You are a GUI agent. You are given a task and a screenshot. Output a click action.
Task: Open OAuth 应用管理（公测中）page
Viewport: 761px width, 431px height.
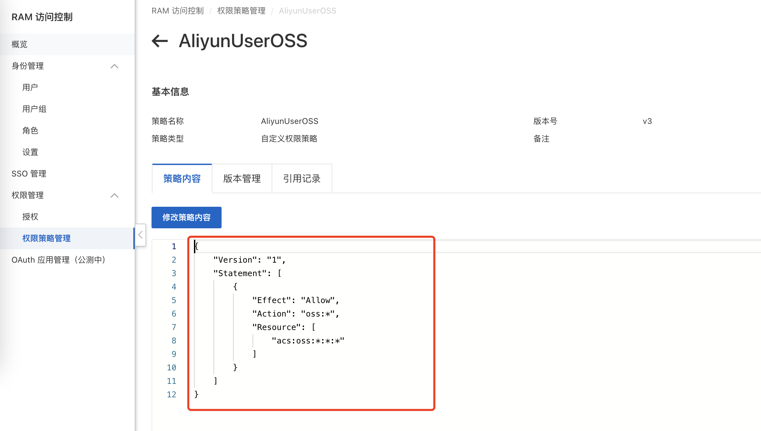click(x=58, y=260)
